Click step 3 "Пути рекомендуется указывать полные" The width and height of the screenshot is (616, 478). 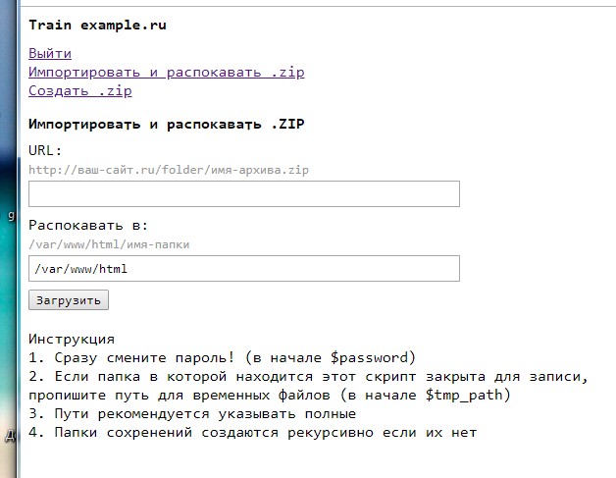point(201,413)
